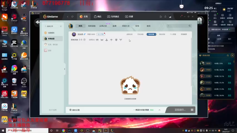Open the 腾讯QQ desktop shortcut
This screenshot has height=133, width=237.
pos(4,69)
